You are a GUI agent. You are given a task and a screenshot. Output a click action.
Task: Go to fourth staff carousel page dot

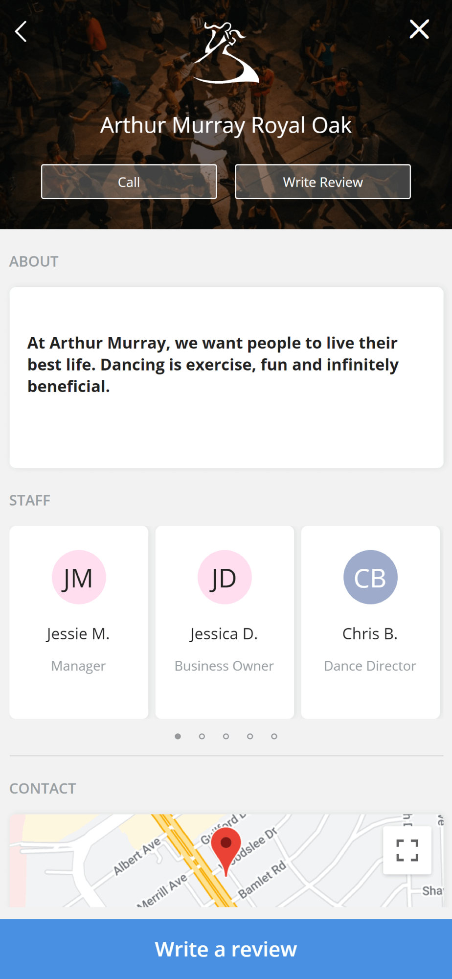pyautogui.click(x=250, y=736)
